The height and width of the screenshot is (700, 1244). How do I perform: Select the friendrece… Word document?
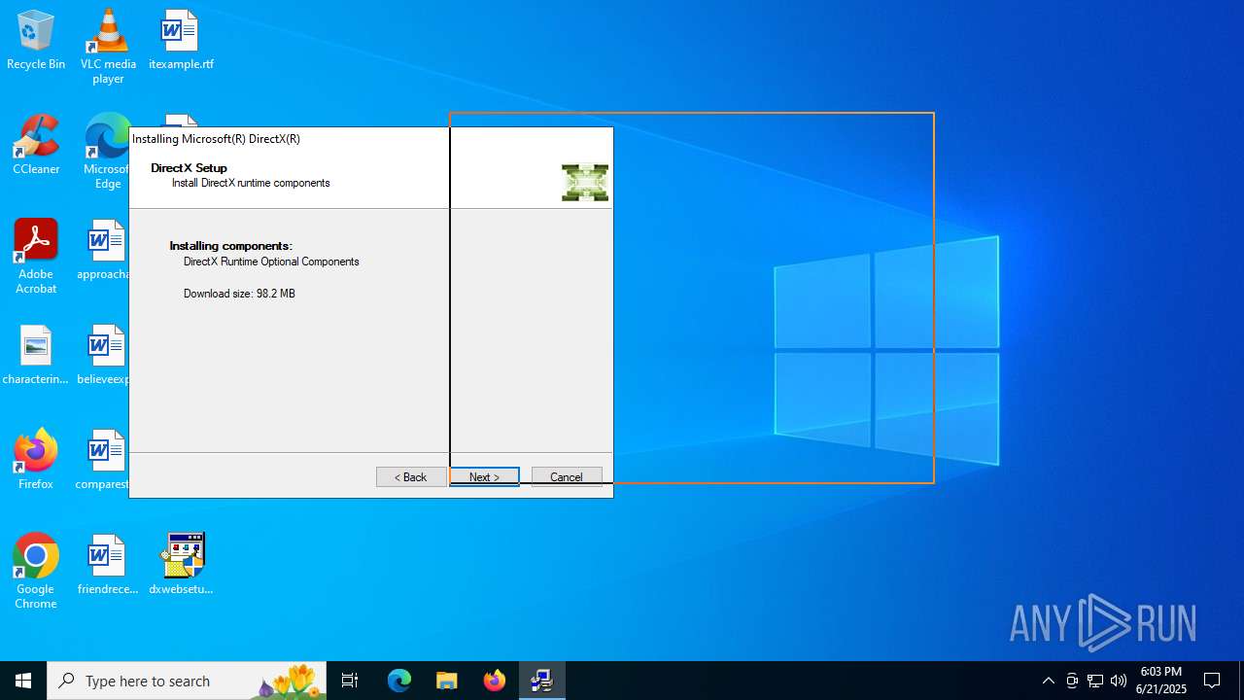coord(108,566)
